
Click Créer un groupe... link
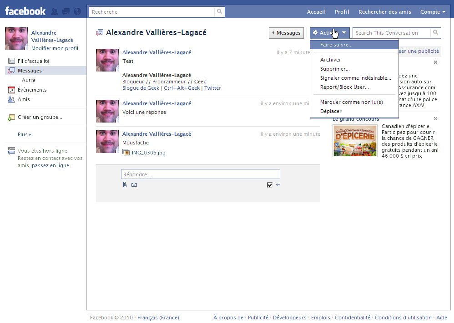(40, 117)
